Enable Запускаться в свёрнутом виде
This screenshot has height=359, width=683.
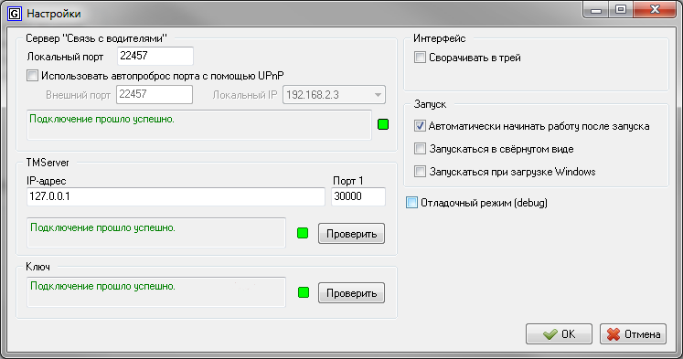click(420, 149)
